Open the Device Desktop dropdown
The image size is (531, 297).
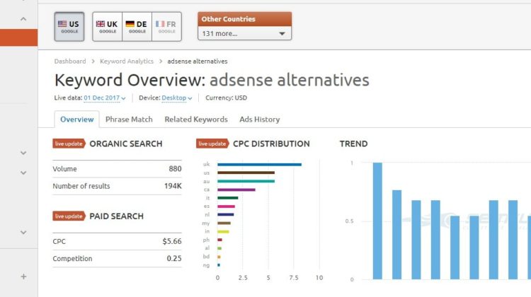(177, 98)
